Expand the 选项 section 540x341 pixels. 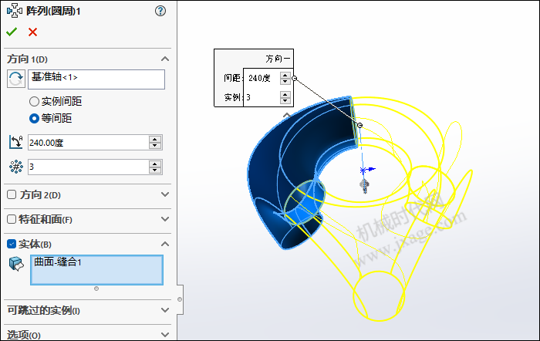165,335
